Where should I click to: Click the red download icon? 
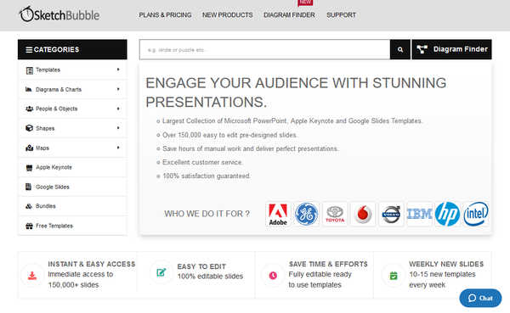pos(32,276)
